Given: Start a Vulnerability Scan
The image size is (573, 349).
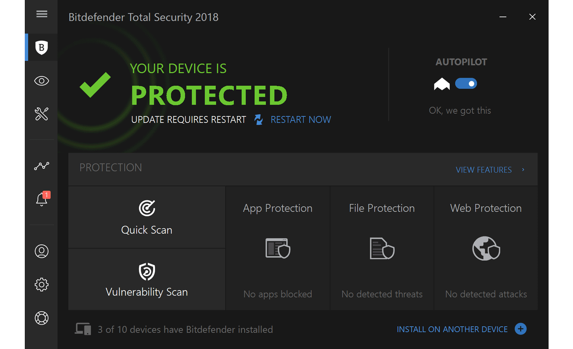Looking at the screenshot, I should coord(147,280).
